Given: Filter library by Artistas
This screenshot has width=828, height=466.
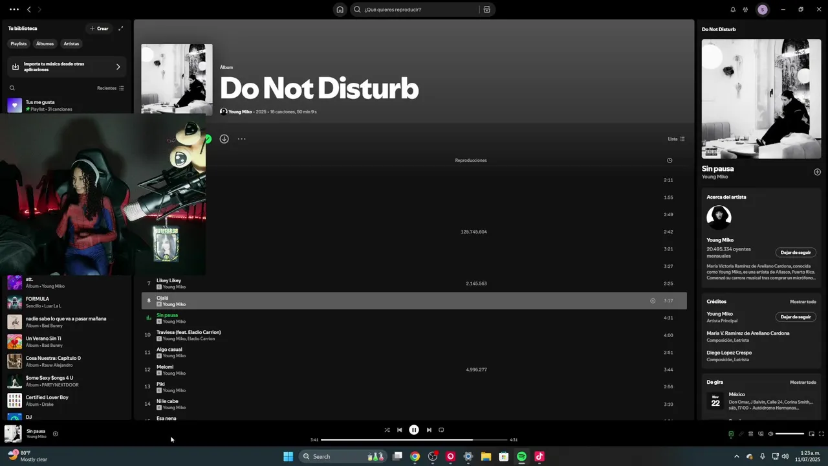Looking at the screenshot, I should click(x=71, y=44).
